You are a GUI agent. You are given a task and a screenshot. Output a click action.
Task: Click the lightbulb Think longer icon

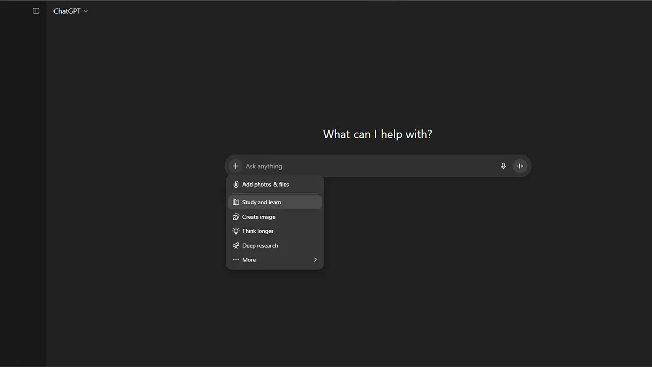(236, 231)
